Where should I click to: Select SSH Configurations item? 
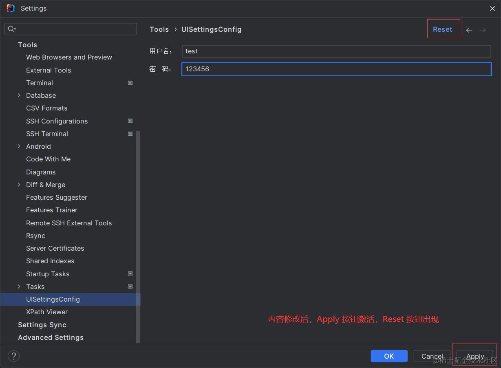point(57,121)
